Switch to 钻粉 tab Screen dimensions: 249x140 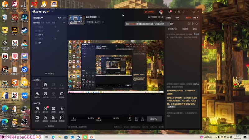pyautogui.click(x=195, y=29)
